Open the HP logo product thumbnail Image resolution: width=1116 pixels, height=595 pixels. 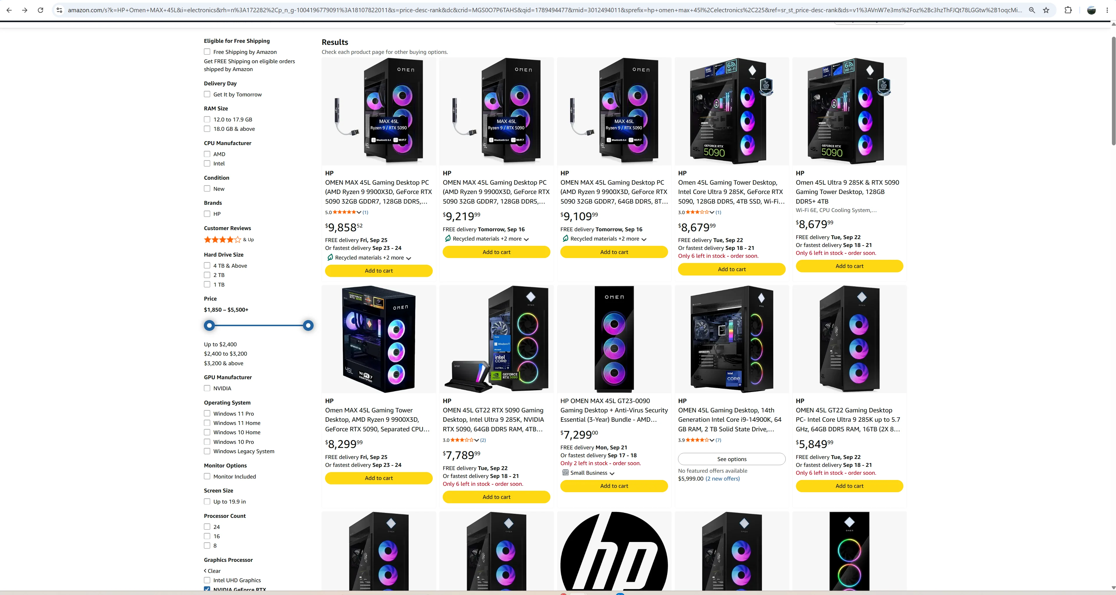coord(614,551)
